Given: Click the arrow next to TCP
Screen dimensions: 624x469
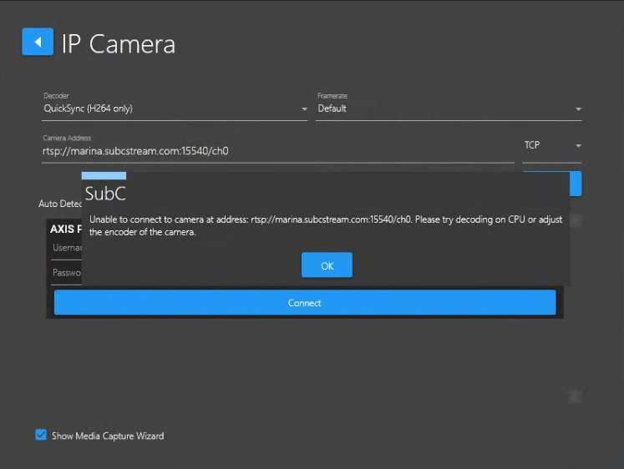Looking at the screenshot, I should [578, 146].
